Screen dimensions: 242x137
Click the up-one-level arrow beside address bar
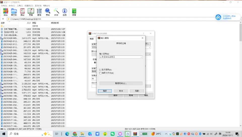point(3,19)
